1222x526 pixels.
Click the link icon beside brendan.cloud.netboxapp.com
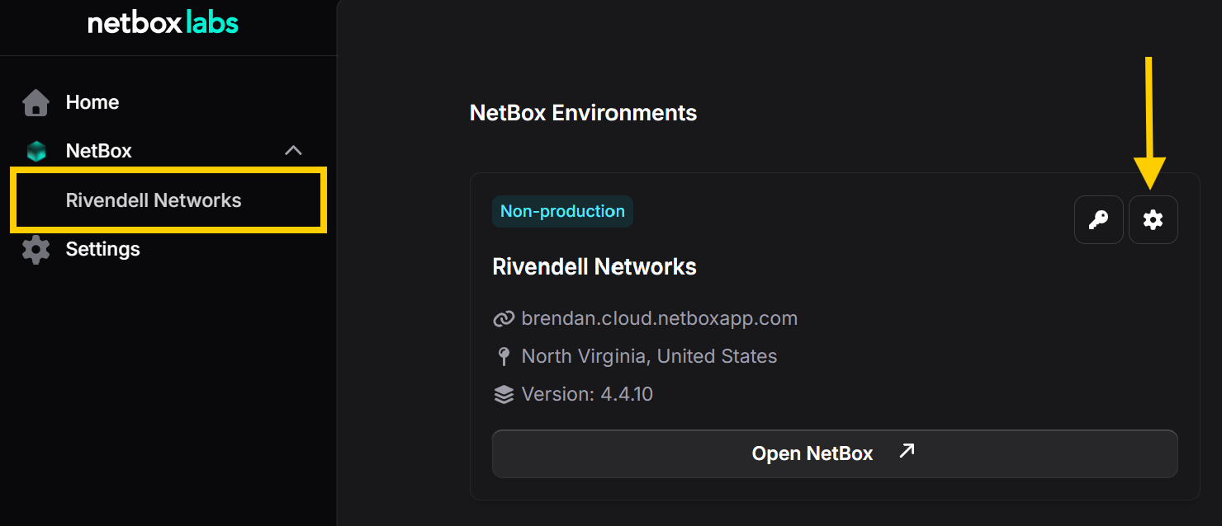point(503,318)
